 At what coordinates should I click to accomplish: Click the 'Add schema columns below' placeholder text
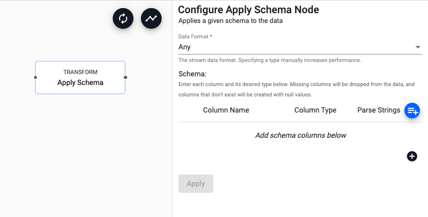[300, 135]
